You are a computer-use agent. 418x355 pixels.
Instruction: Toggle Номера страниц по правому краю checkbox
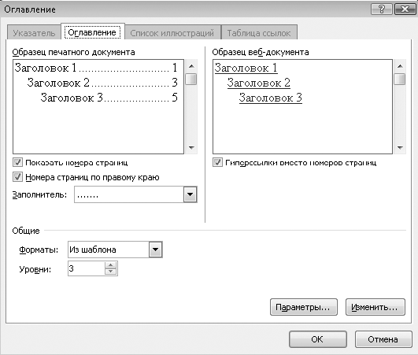coord(17,176)
